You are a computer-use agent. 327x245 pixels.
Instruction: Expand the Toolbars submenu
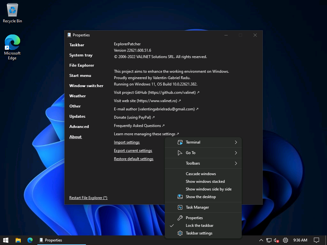point(193,163)
